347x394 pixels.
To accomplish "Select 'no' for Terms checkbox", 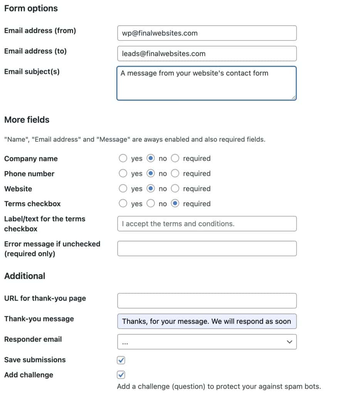I will (x=151, y=204).
